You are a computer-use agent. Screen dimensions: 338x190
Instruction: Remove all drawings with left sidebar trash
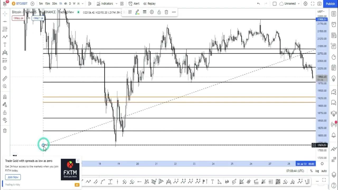(x=5, y=131)
